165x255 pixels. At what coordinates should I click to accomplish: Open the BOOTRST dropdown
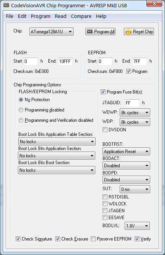126,152
